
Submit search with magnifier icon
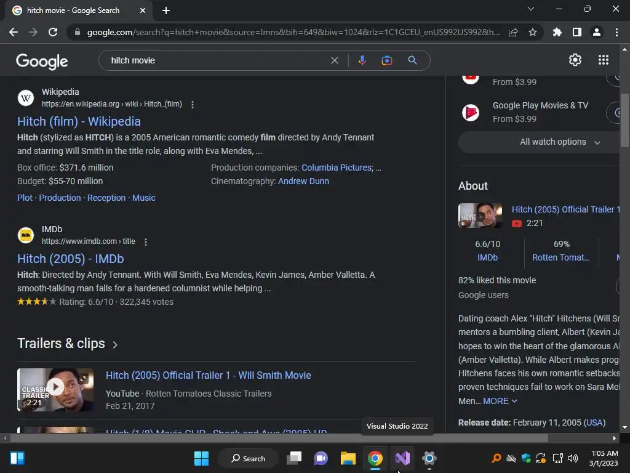(x=412, y=60)
